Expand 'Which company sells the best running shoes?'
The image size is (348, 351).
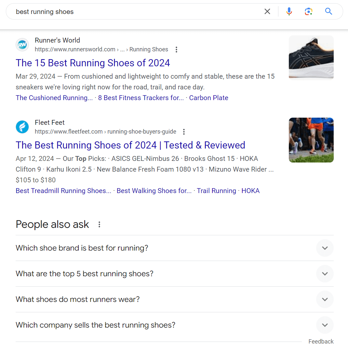point(175,325)
